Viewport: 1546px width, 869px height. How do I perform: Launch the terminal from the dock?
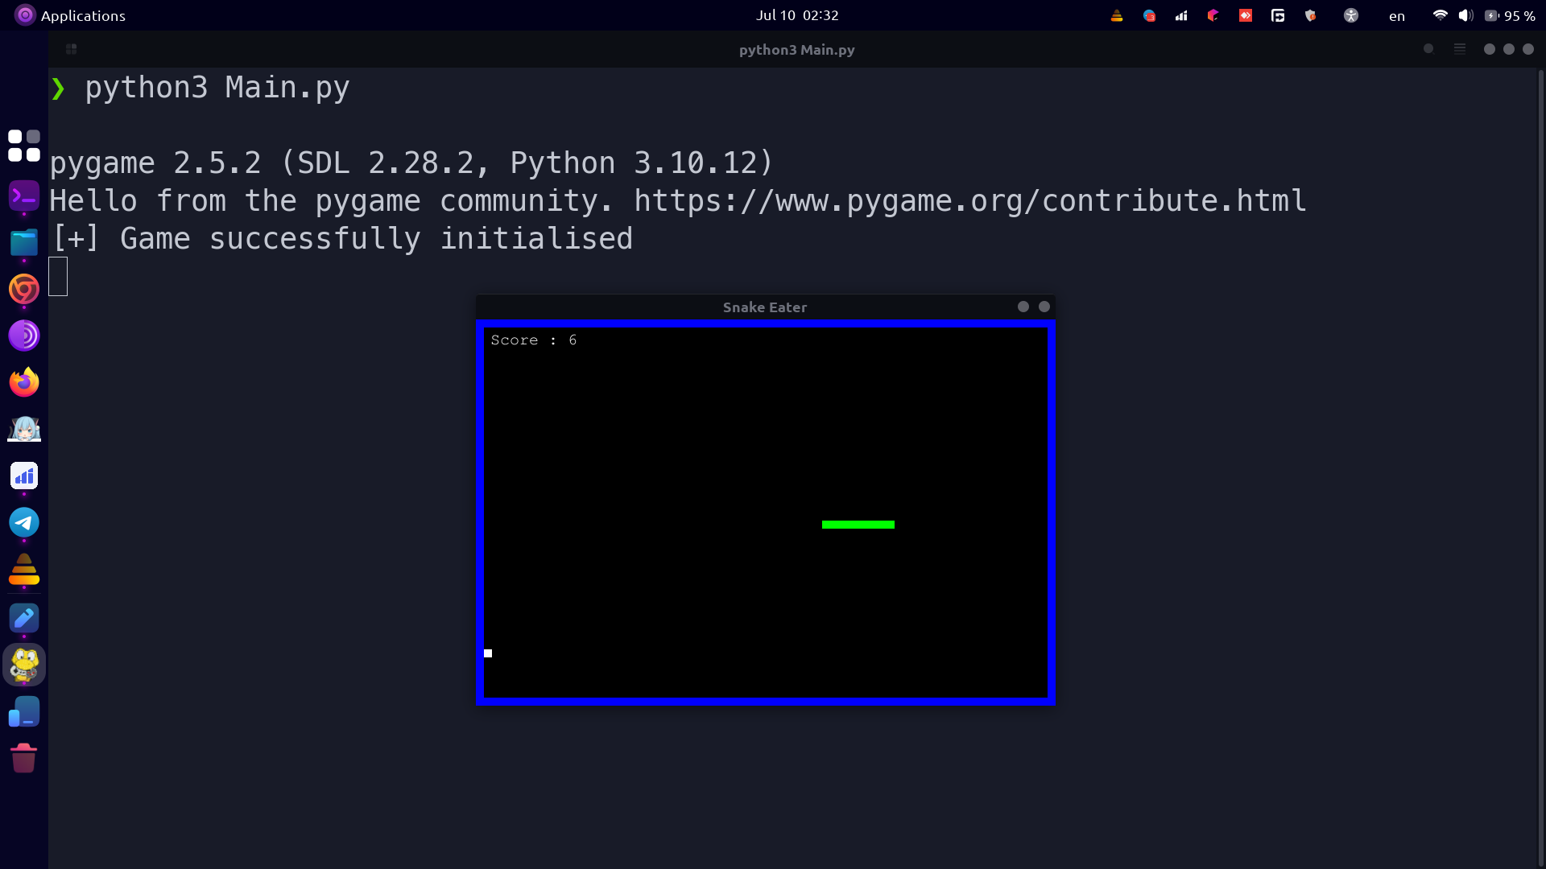(x=24, y=196)
